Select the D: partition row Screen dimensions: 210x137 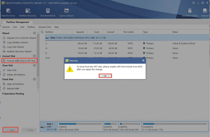tap(127, 48)
